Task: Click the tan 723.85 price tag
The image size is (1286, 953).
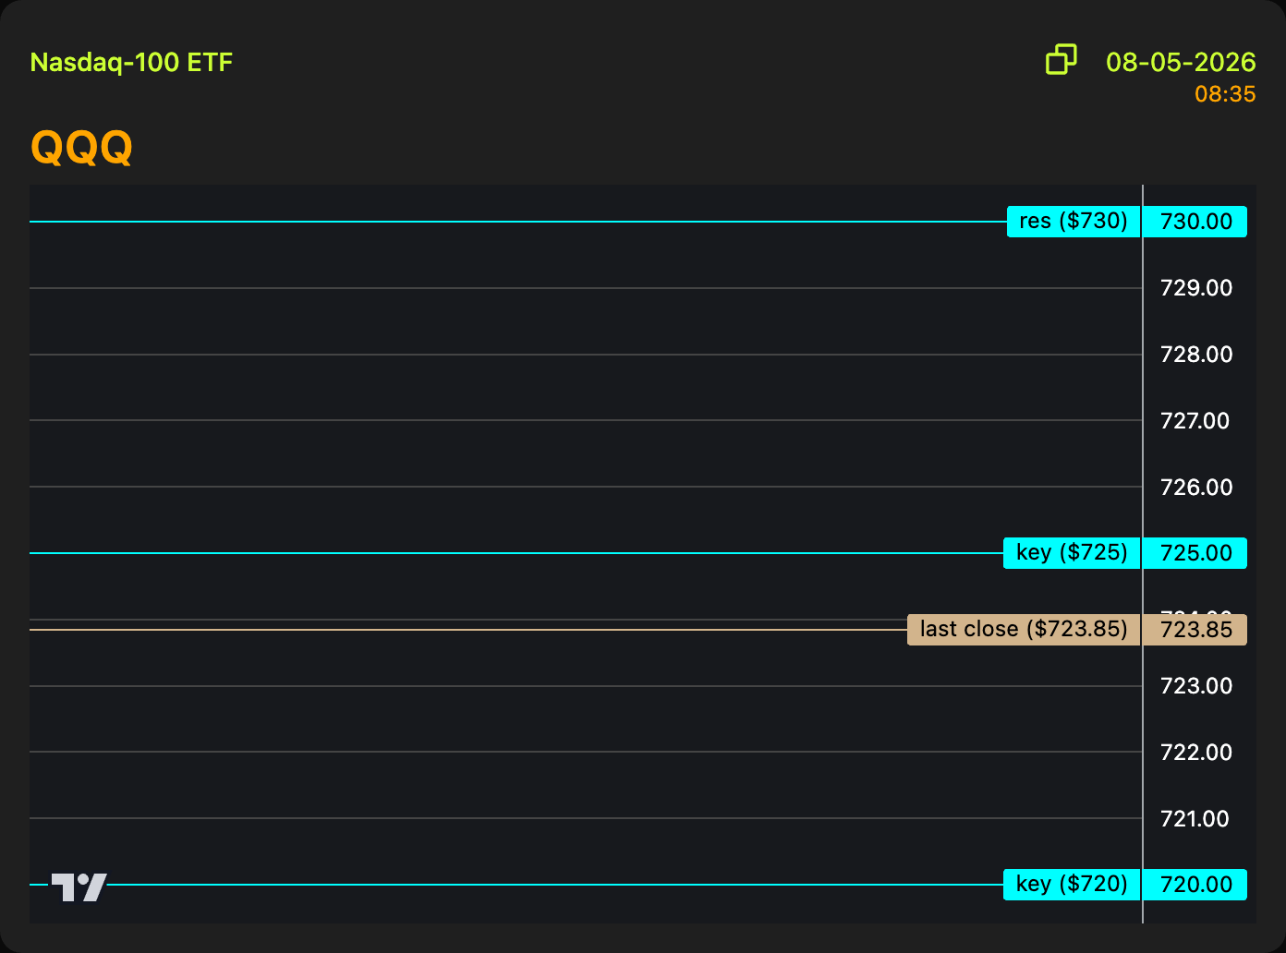Action: click(1195, 630)
